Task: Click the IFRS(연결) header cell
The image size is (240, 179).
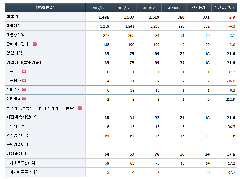Action: tap(45, 8)
